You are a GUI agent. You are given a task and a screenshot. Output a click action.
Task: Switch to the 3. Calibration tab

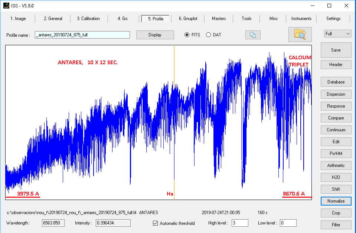pyautogui.click(x=88, y=19)
